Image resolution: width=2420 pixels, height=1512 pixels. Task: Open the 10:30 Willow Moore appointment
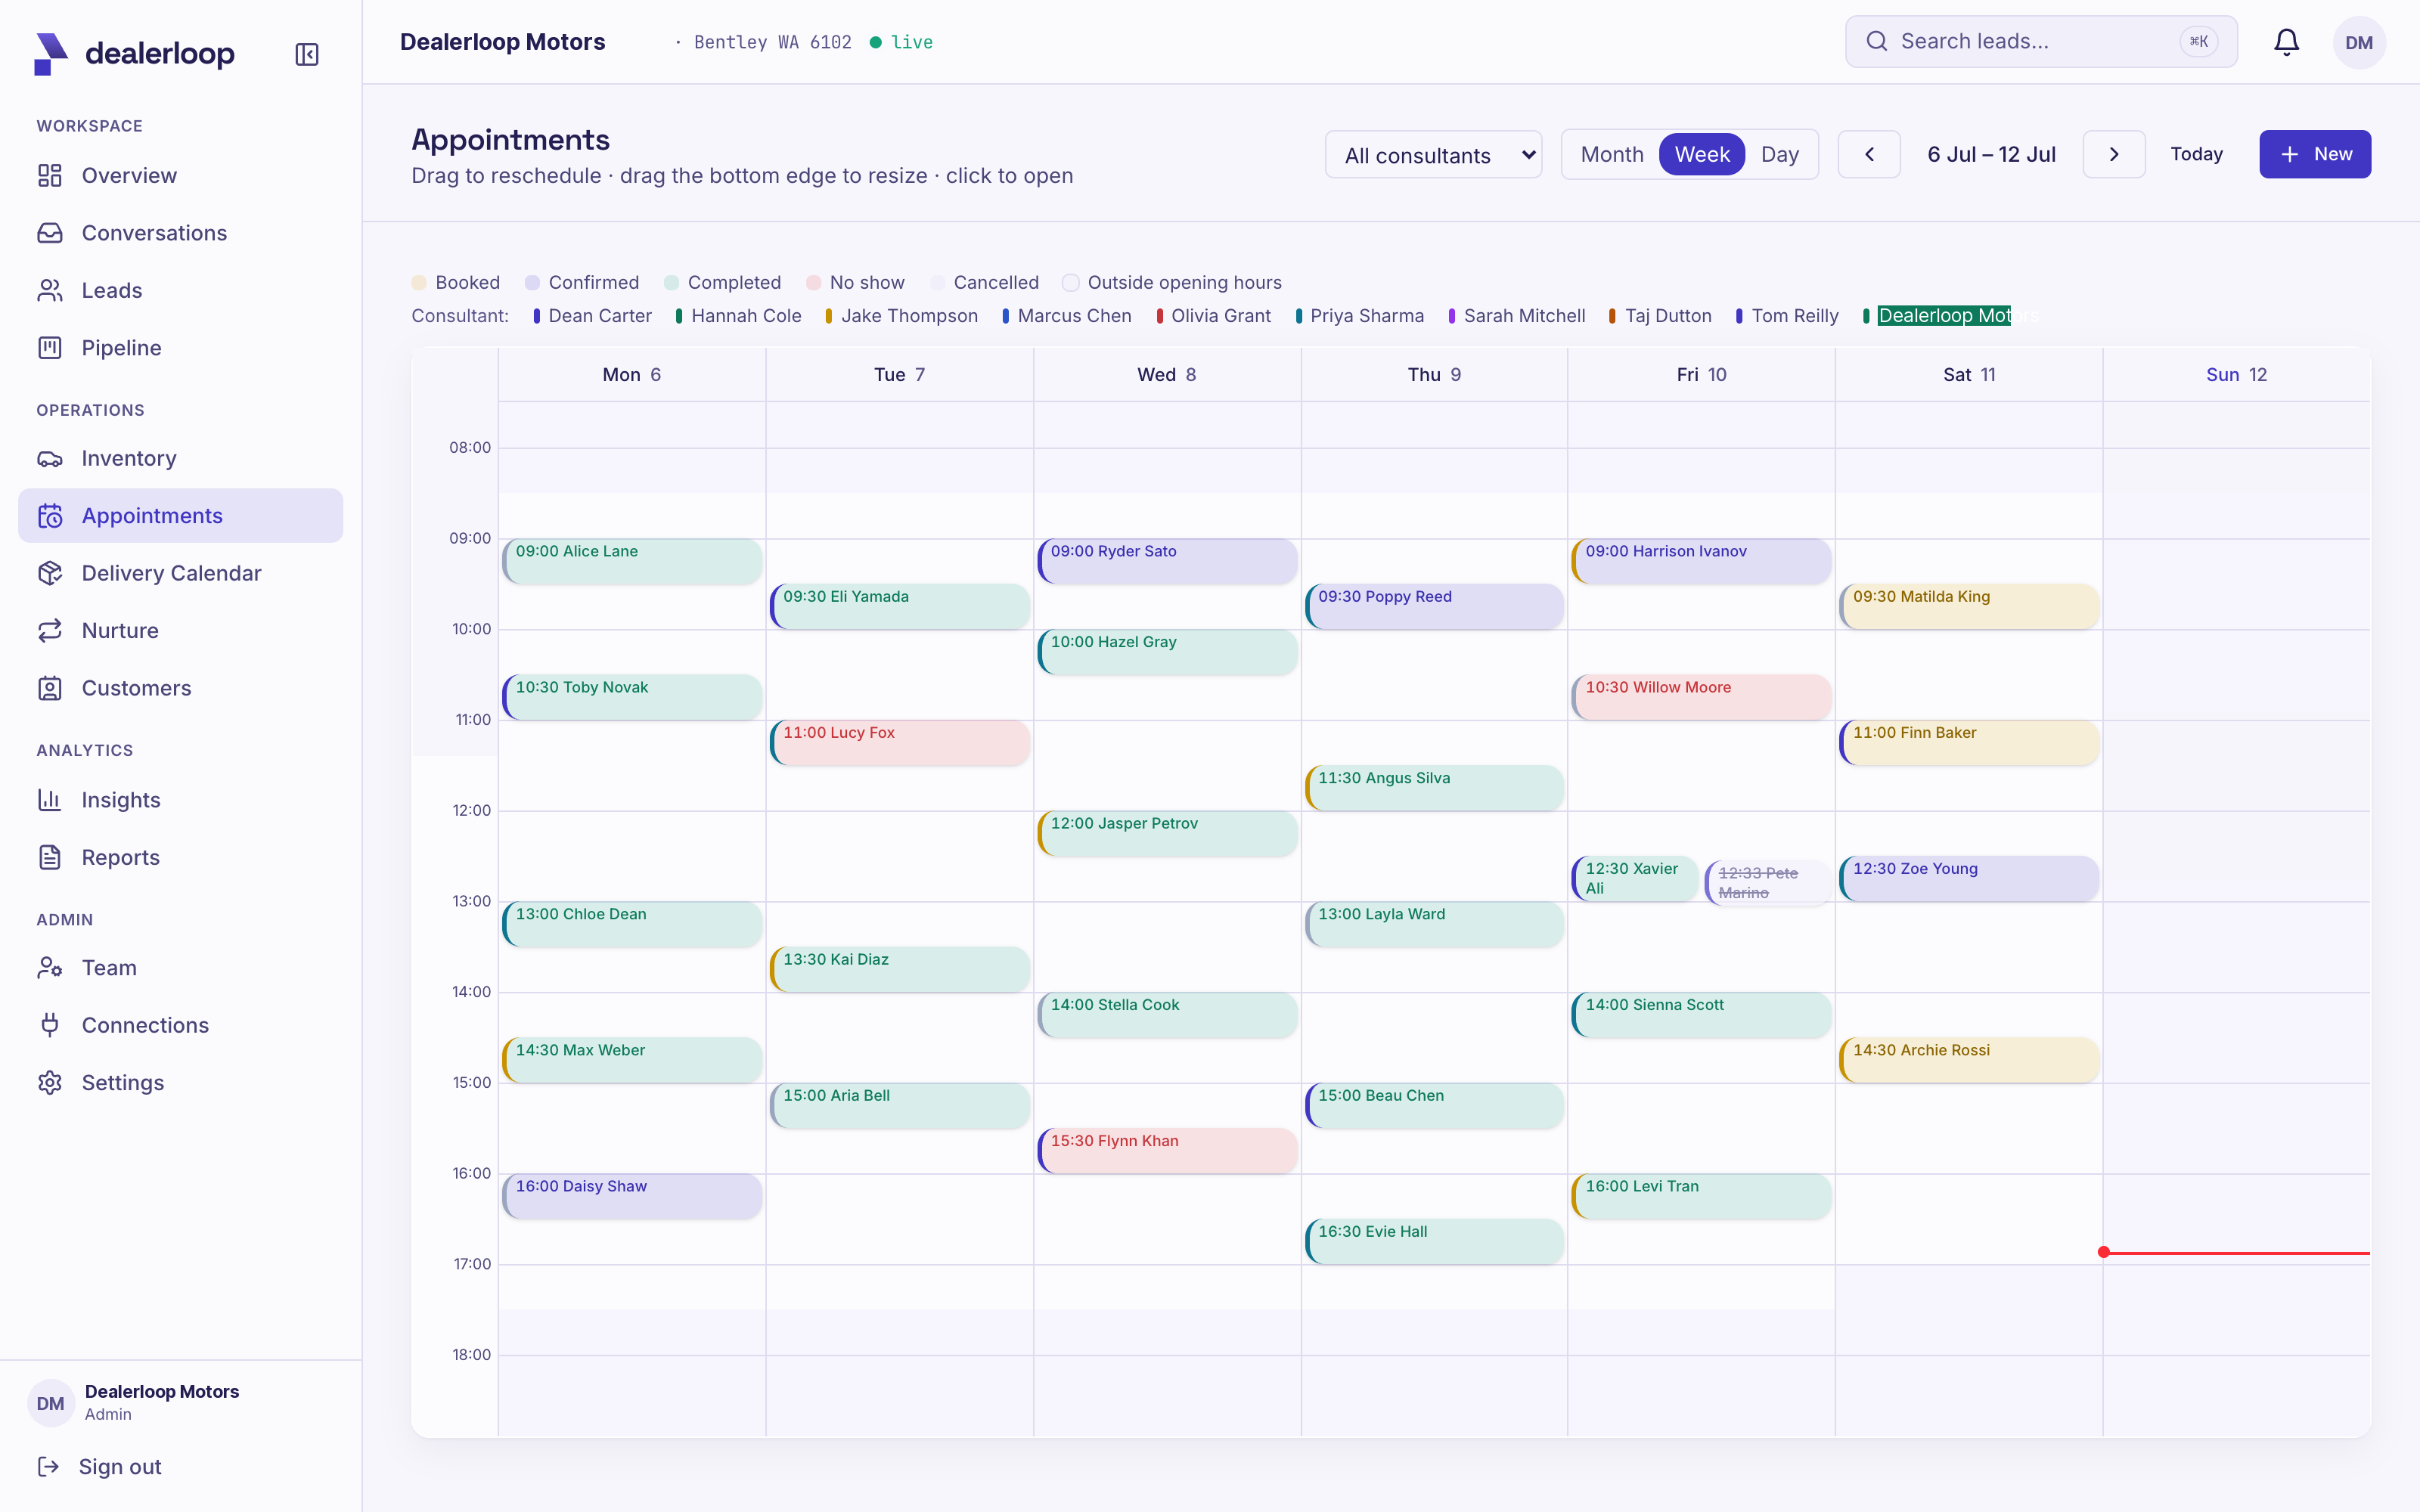click(1701, 697)
